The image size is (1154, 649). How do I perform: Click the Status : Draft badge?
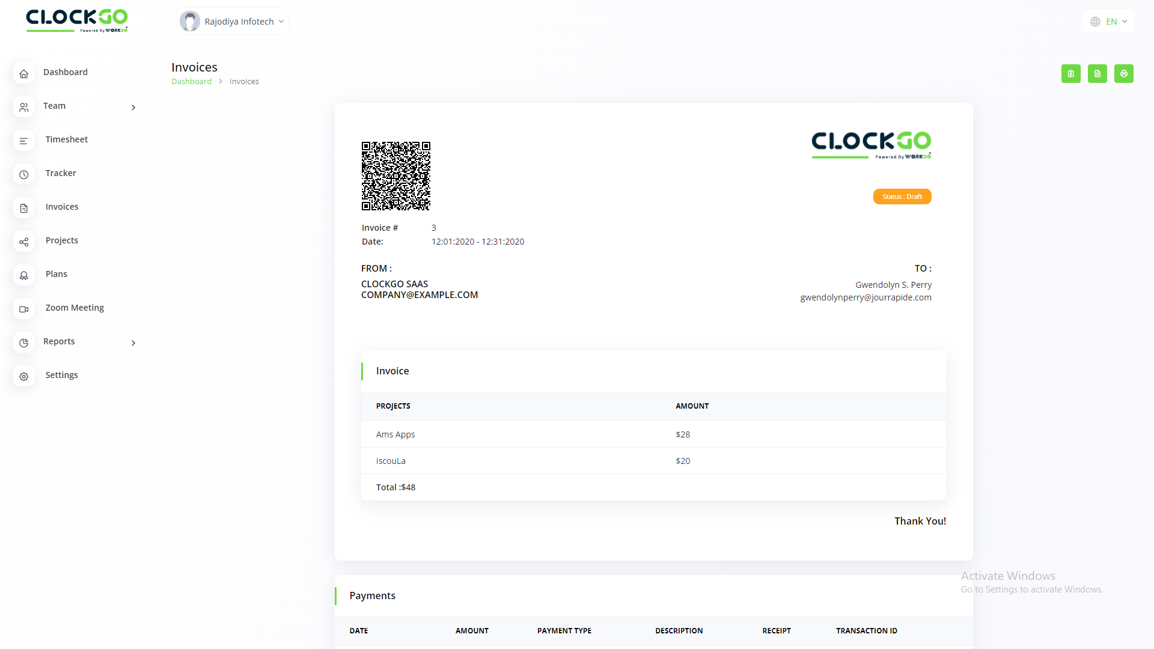(902, 197)
